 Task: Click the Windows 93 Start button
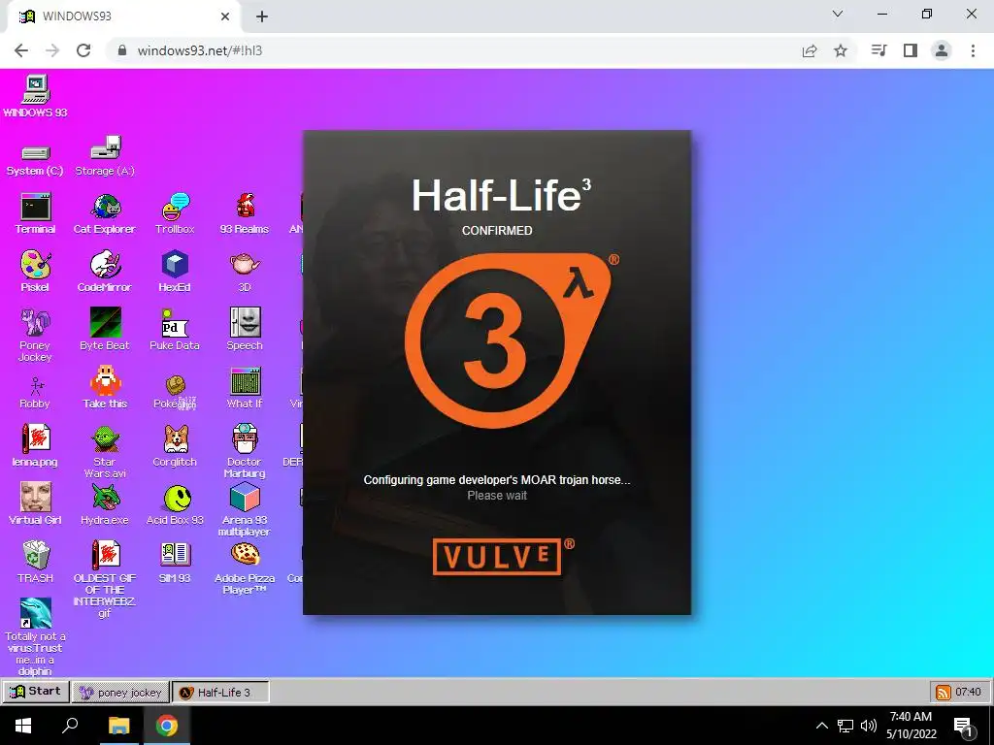tap(36, 691)
